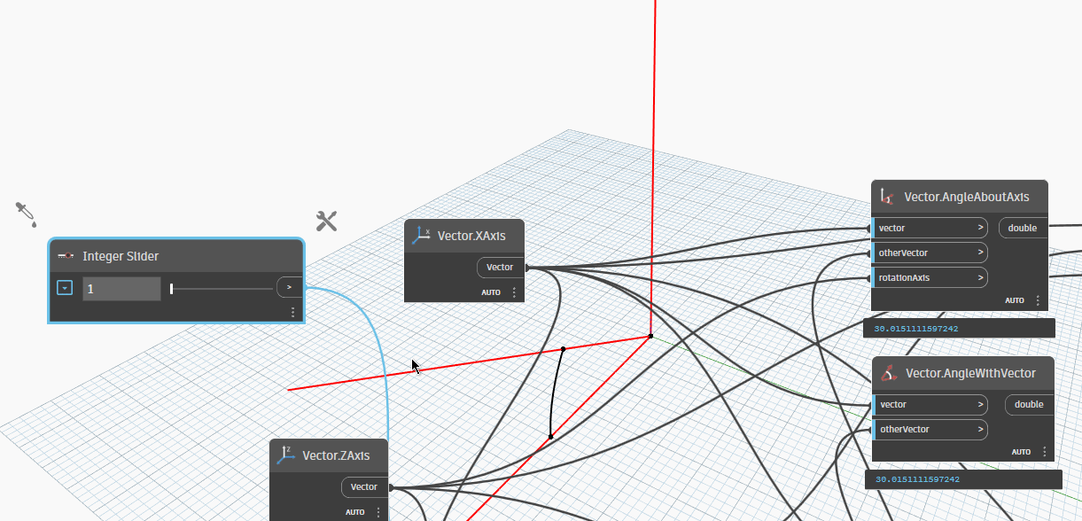
Task: Click the AUTO lacing label on Vector.XAxis
Action: 491,292
